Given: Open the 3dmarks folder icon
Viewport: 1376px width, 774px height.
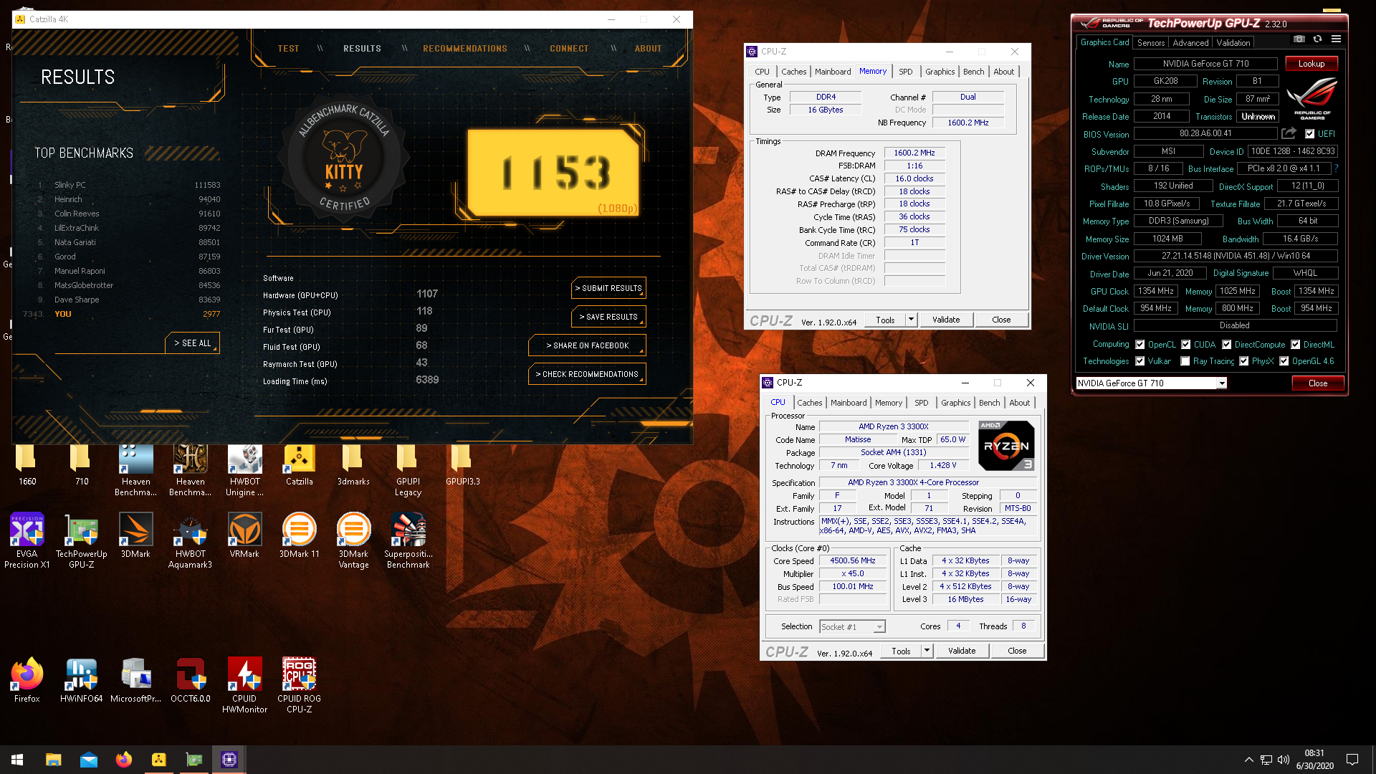Looking at the screenshot, I should pyautogui.click(x=354, y=464).
